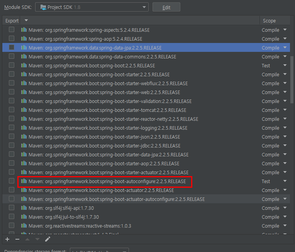Screen dimensions: 295x252
Task: Toggle export checkbox for spring-boot-autoconfigure:2.2.5
Action: click(12, 181)
